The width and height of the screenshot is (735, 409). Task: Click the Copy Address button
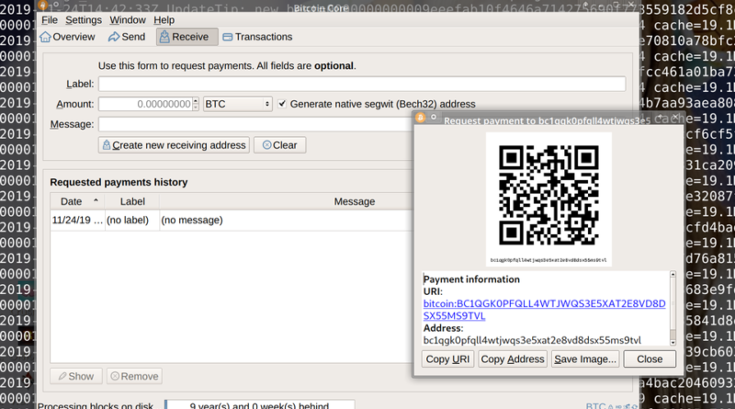(513, 359)
